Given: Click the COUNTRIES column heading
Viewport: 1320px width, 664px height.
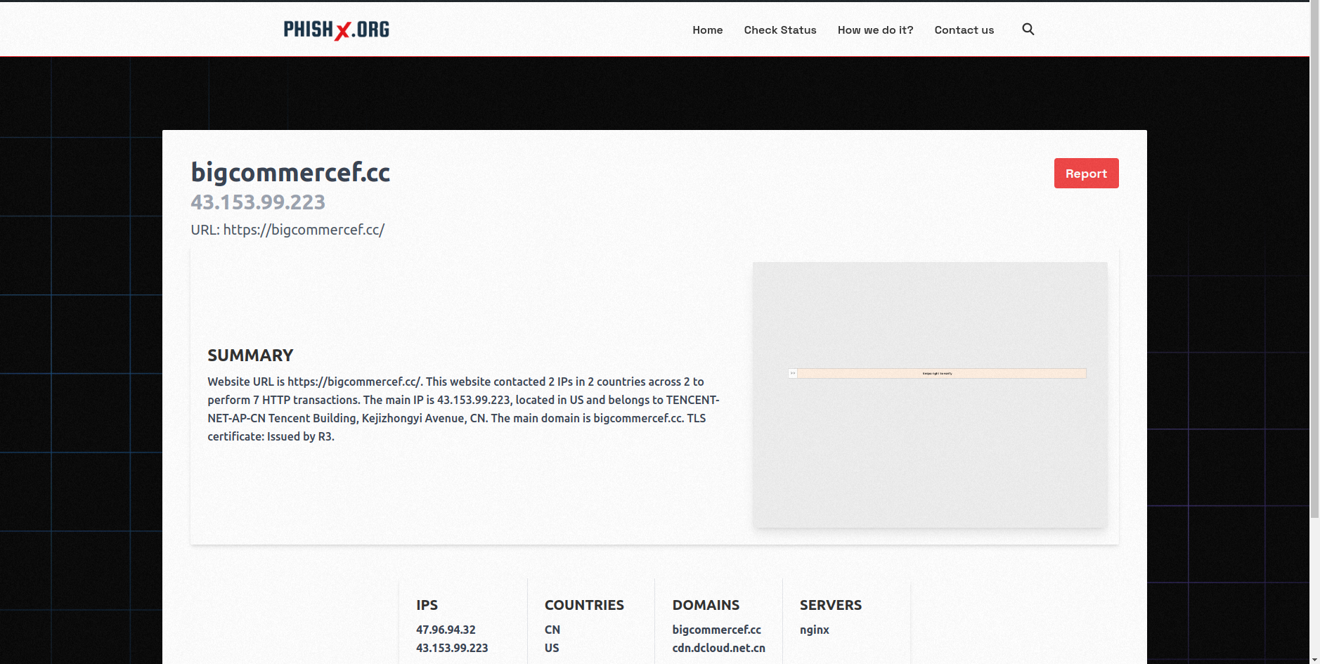Looking at the screenshot, I should point(584,605).
